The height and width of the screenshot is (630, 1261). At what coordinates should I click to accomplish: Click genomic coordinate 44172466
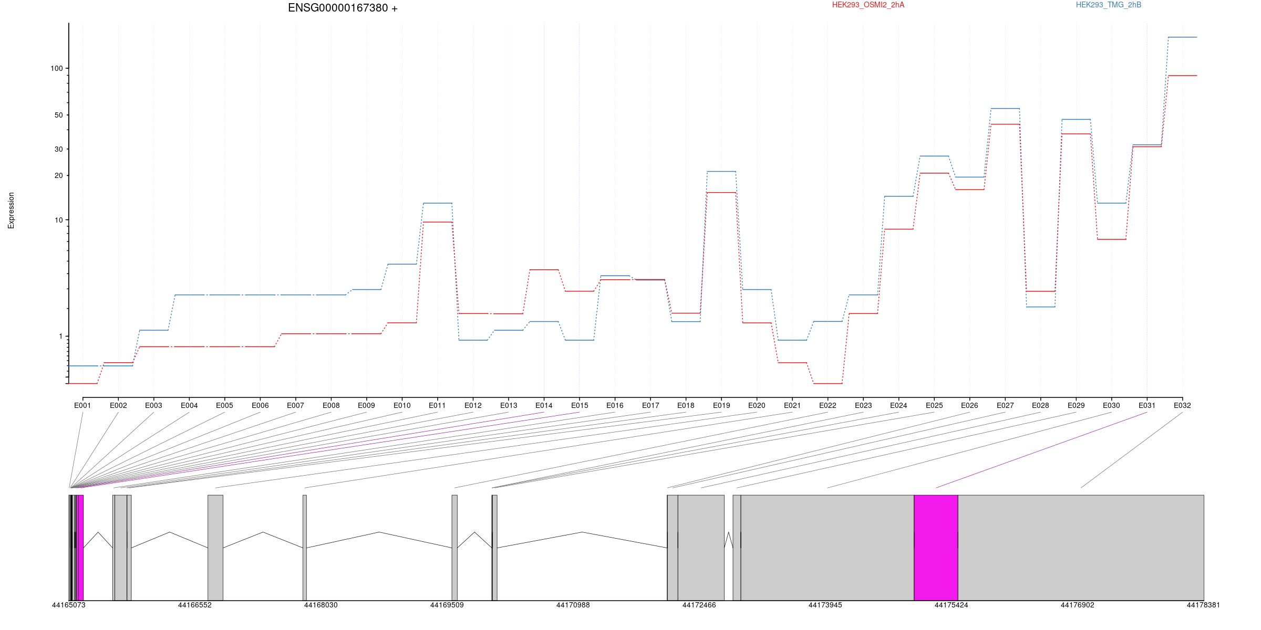pos(699,605)
